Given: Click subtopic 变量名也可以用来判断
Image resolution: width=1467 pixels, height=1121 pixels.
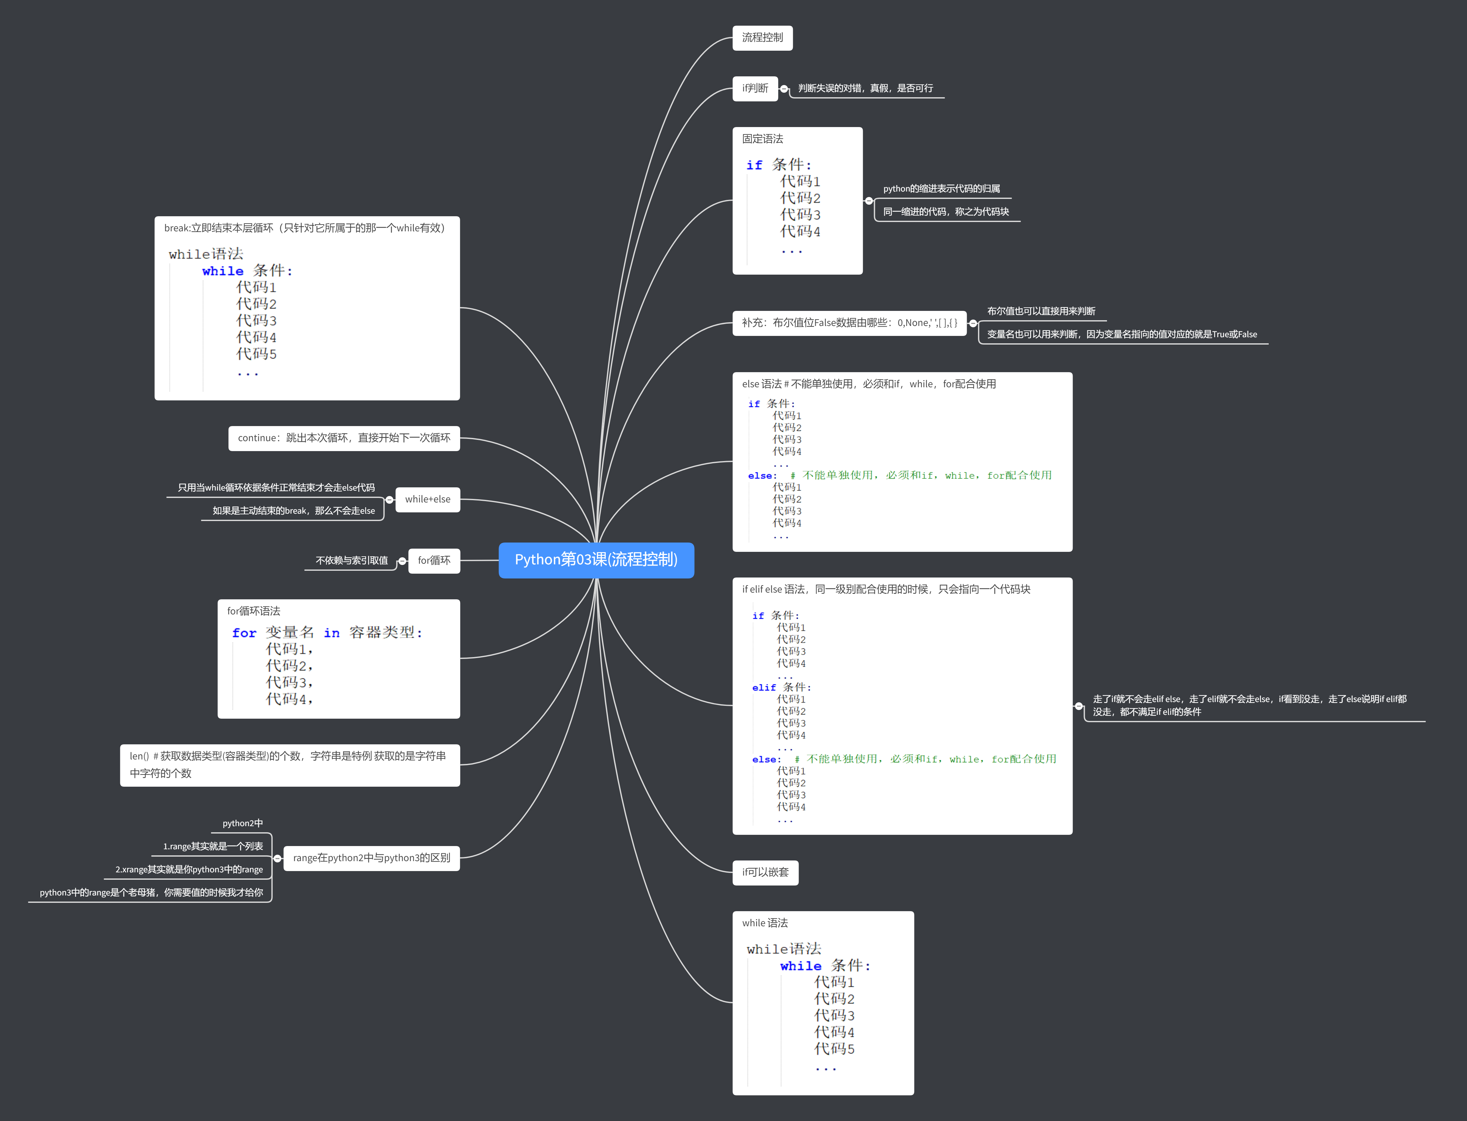Looking at the screenshot, I should pyautogui.click(x=1122, y=335).
